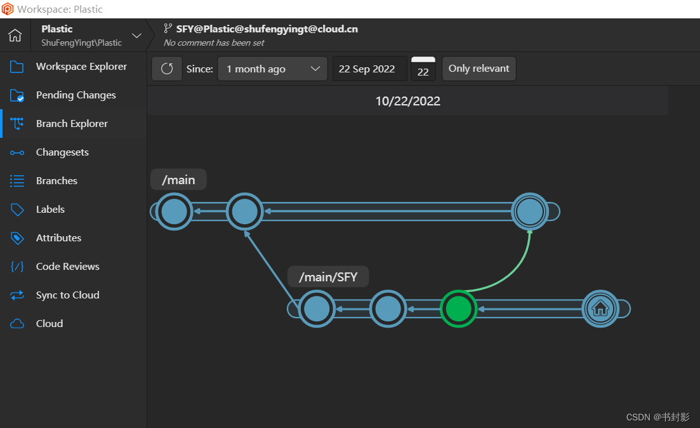Select the green changeset on /main/SFY
Image resolution: width=700 pixels, height=428 pixels.
pos(458,309)
